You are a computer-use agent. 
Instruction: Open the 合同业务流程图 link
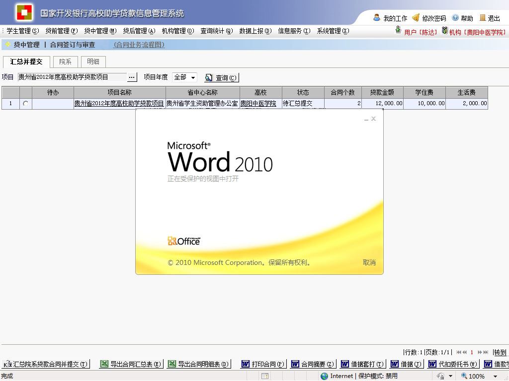point(139,45)
